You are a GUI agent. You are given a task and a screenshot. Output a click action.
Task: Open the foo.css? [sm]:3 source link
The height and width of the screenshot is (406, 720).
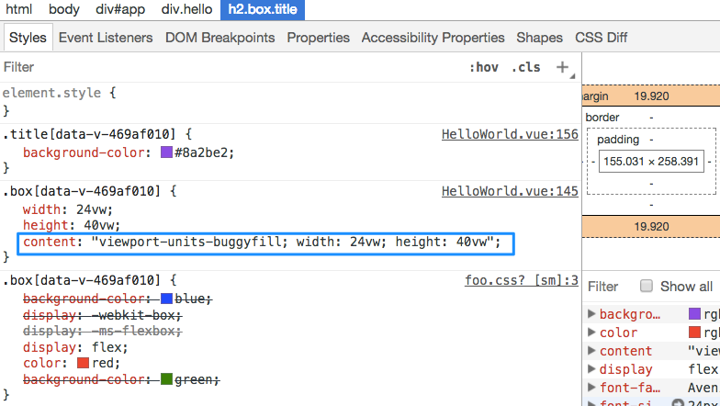pos(522,281)
